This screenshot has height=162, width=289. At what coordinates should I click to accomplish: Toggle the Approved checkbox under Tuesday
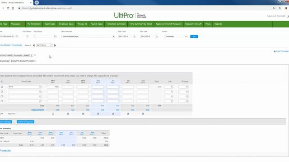click(x=68, y=114)
